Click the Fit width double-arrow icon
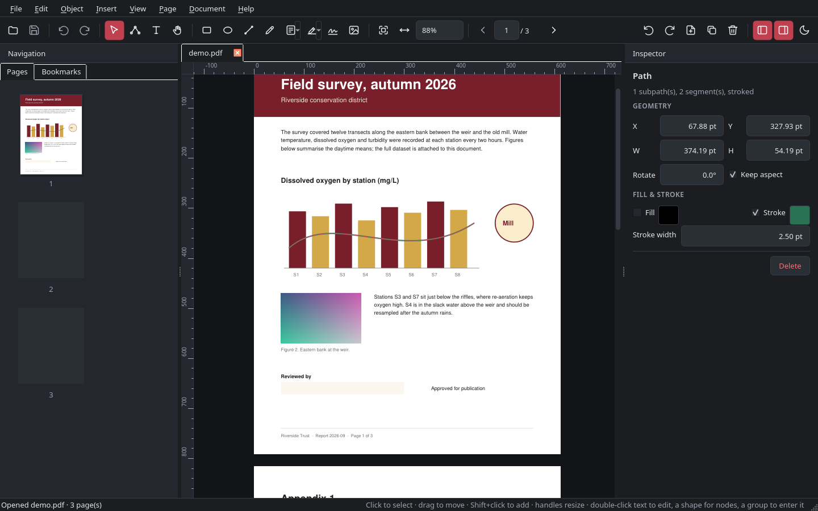The image size is (818, 511). pyautogui.click(x=404, y=30)
